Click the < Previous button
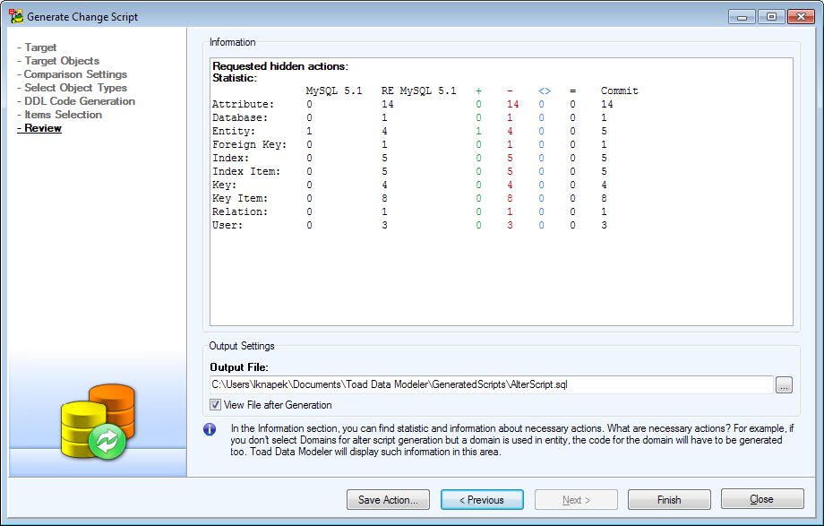This screenshot has width=824, height=526. coord(482,500)
